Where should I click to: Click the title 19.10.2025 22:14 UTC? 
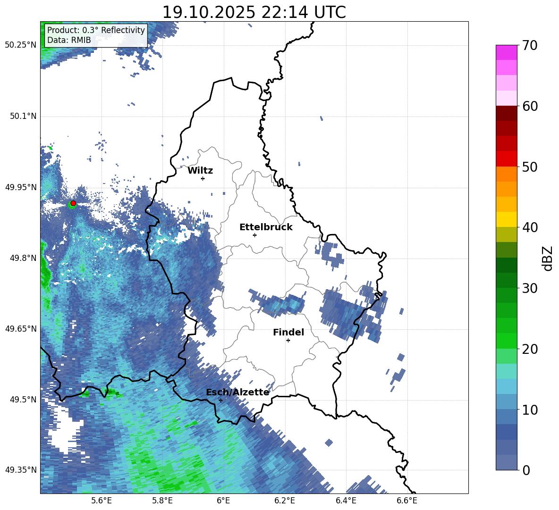[x=254, y=12]
